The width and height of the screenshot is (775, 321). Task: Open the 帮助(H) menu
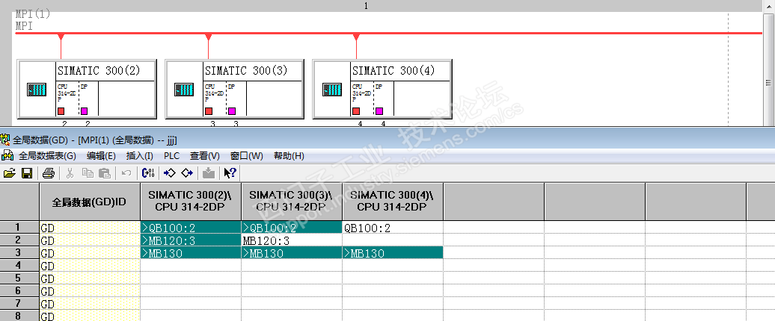tap(289, 156)
